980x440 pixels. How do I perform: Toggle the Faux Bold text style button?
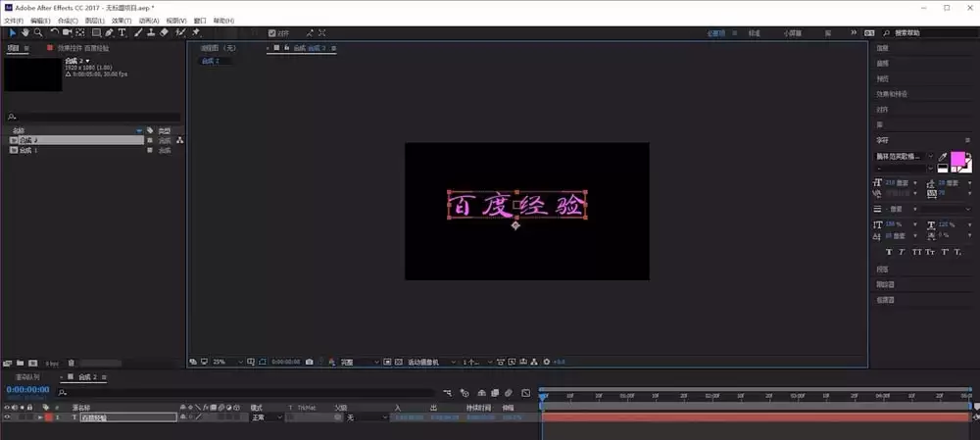tap(890, 252)
